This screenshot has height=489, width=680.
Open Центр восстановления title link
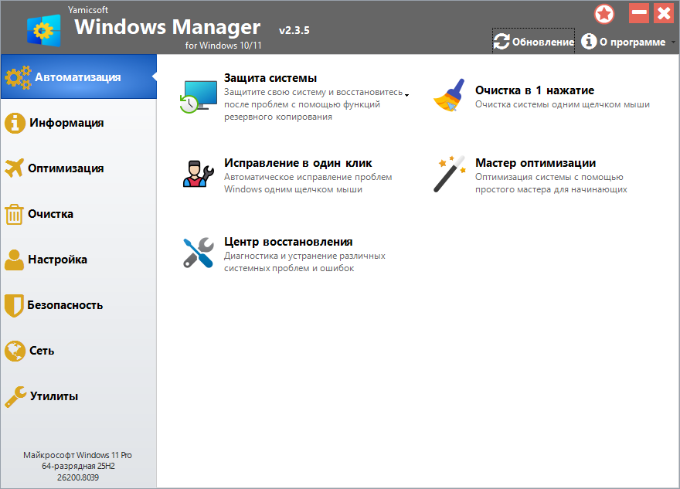coord(288,242)
